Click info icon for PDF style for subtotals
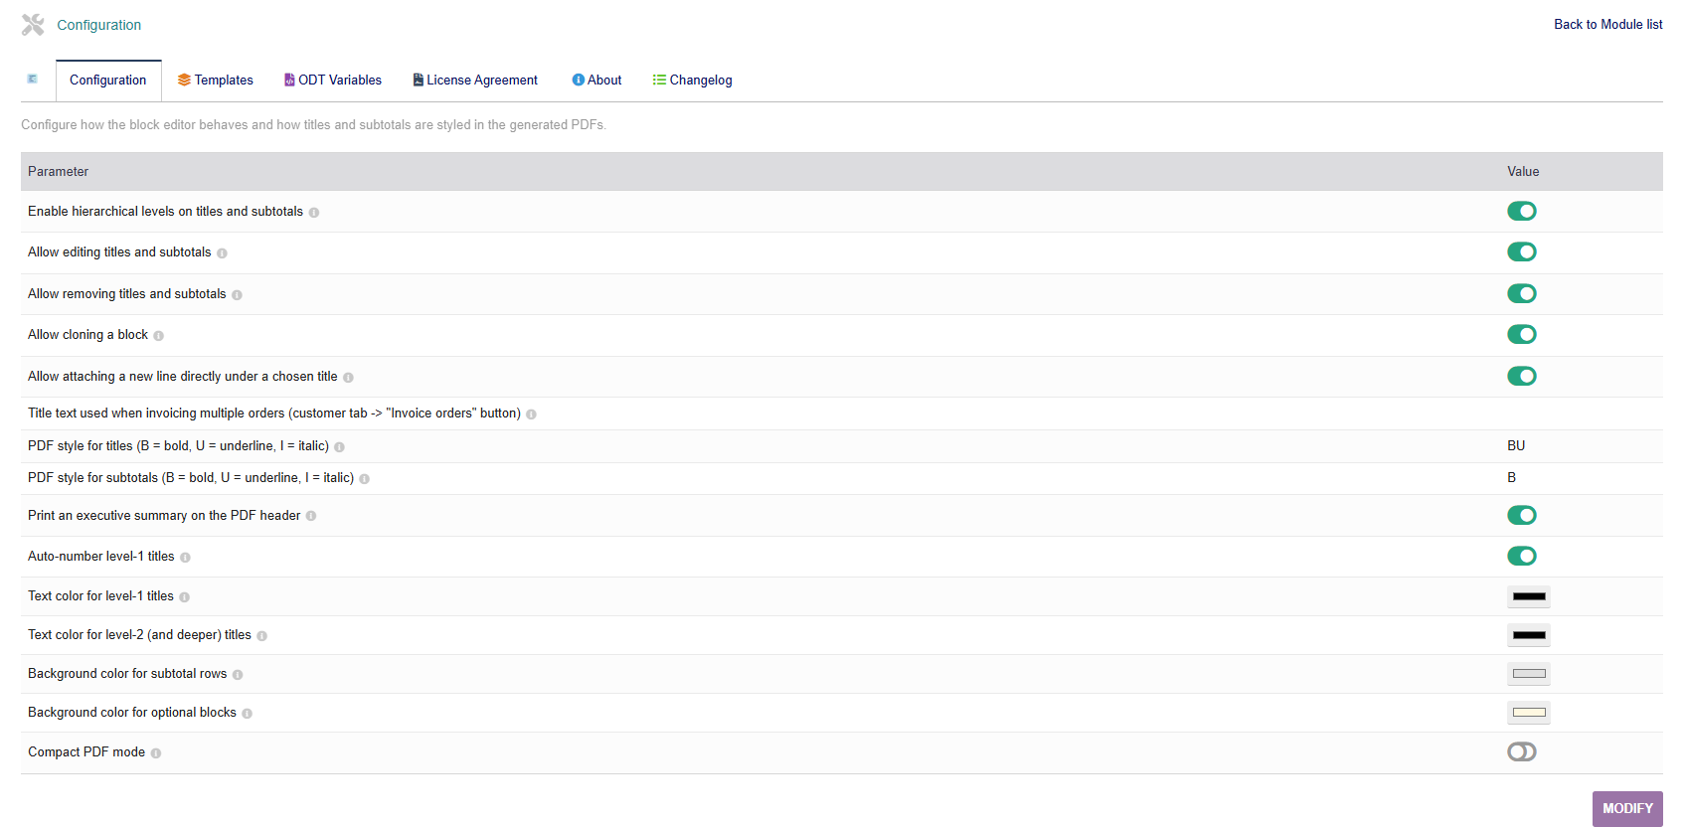 [x=365, y=479]
